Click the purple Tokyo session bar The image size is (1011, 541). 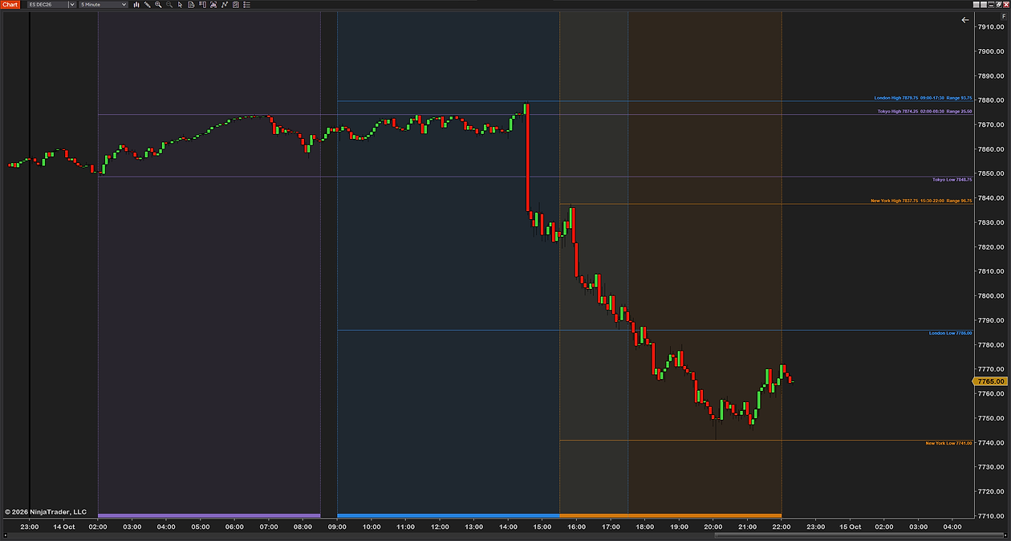coord(209,515)
